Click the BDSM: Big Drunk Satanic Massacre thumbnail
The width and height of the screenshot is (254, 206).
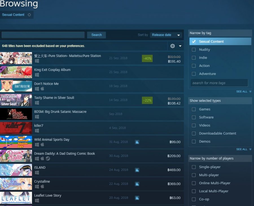[16, 114]
